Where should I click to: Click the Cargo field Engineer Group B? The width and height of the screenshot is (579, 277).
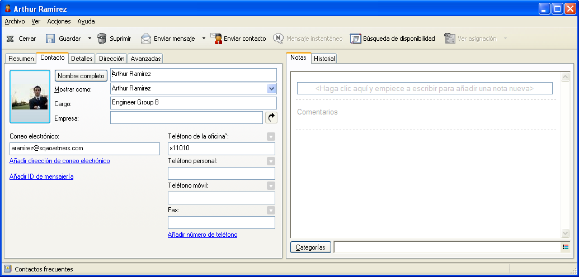coord(194,103)
